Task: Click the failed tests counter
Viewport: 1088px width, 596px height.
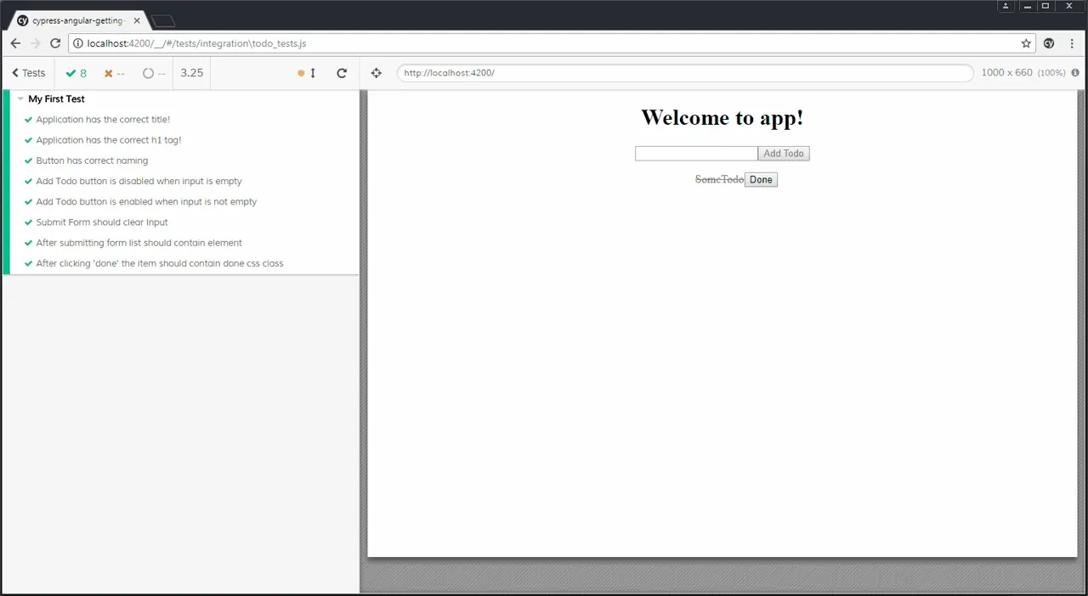Action: [115, 73]
